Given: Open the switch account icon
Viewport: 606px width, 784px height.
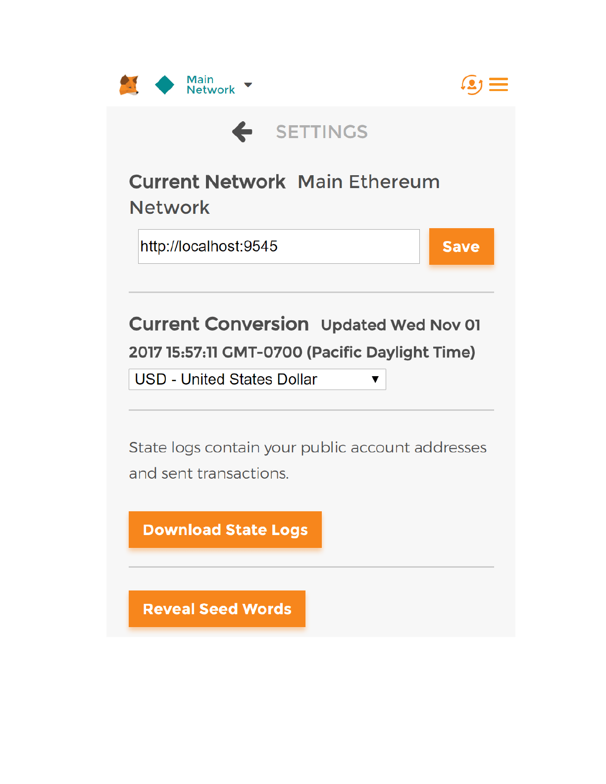Looking at the screenshot, I should coord(471,85).
